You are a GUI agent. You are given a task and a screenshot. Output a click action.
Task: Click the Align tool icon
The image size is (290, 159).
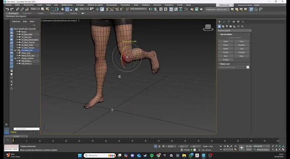click(x=155, y=9)
